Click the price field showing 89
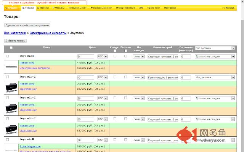 click(85, 119)
